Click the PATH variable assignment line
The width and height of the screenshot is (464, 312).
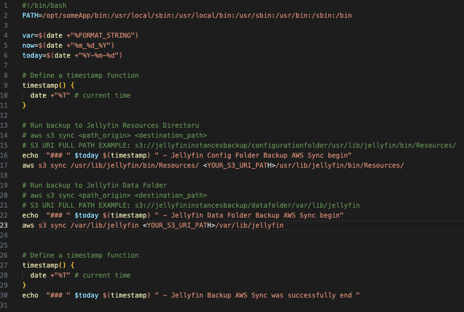[x=186, y=16]
